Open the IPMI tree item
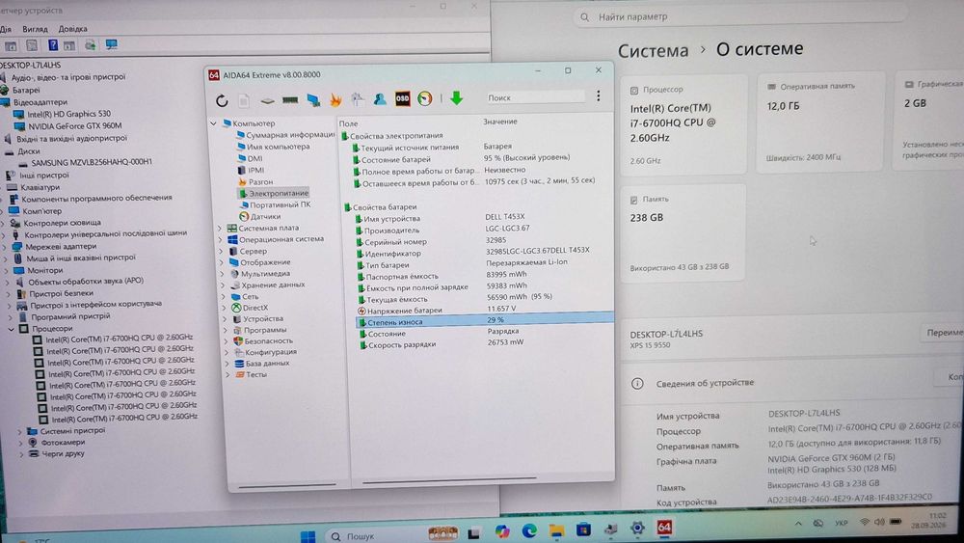Image resolution: width=964 pixels, height=543 pixels. click(x=252, y=170)
